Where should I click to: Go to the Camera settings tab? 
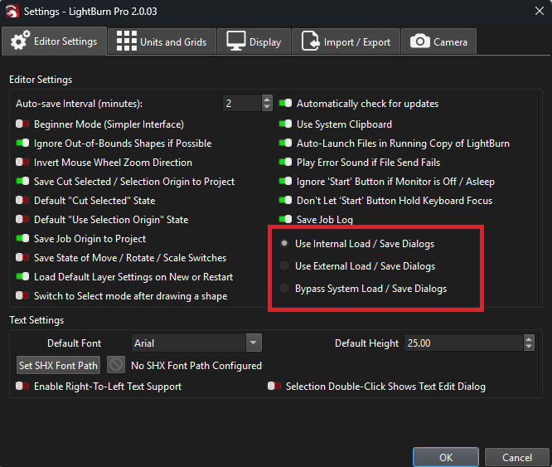[x=439, y=41]
